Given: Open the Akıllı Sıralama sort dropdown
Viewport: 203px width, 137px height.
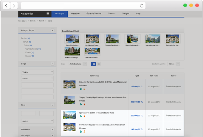Looking at the screenshot, I should tap(78, 64).
